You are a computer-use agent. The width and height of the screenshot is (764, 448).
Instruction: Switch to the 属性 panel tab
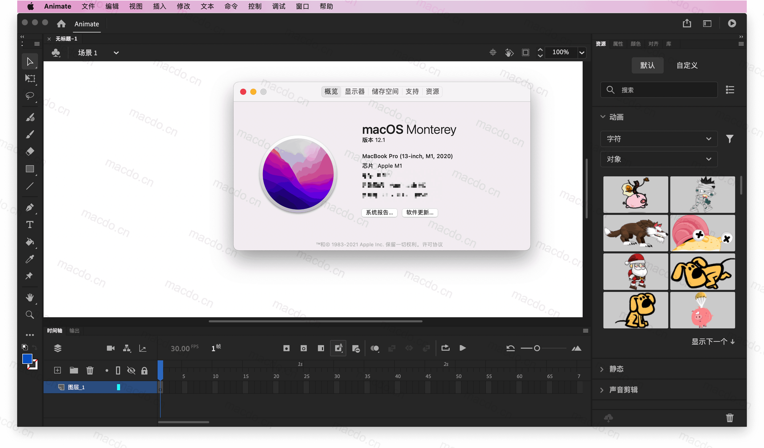click(618, 44)
